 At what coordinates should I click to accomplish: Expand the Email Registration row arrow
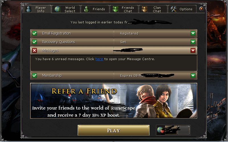click(x=193, y=33)
